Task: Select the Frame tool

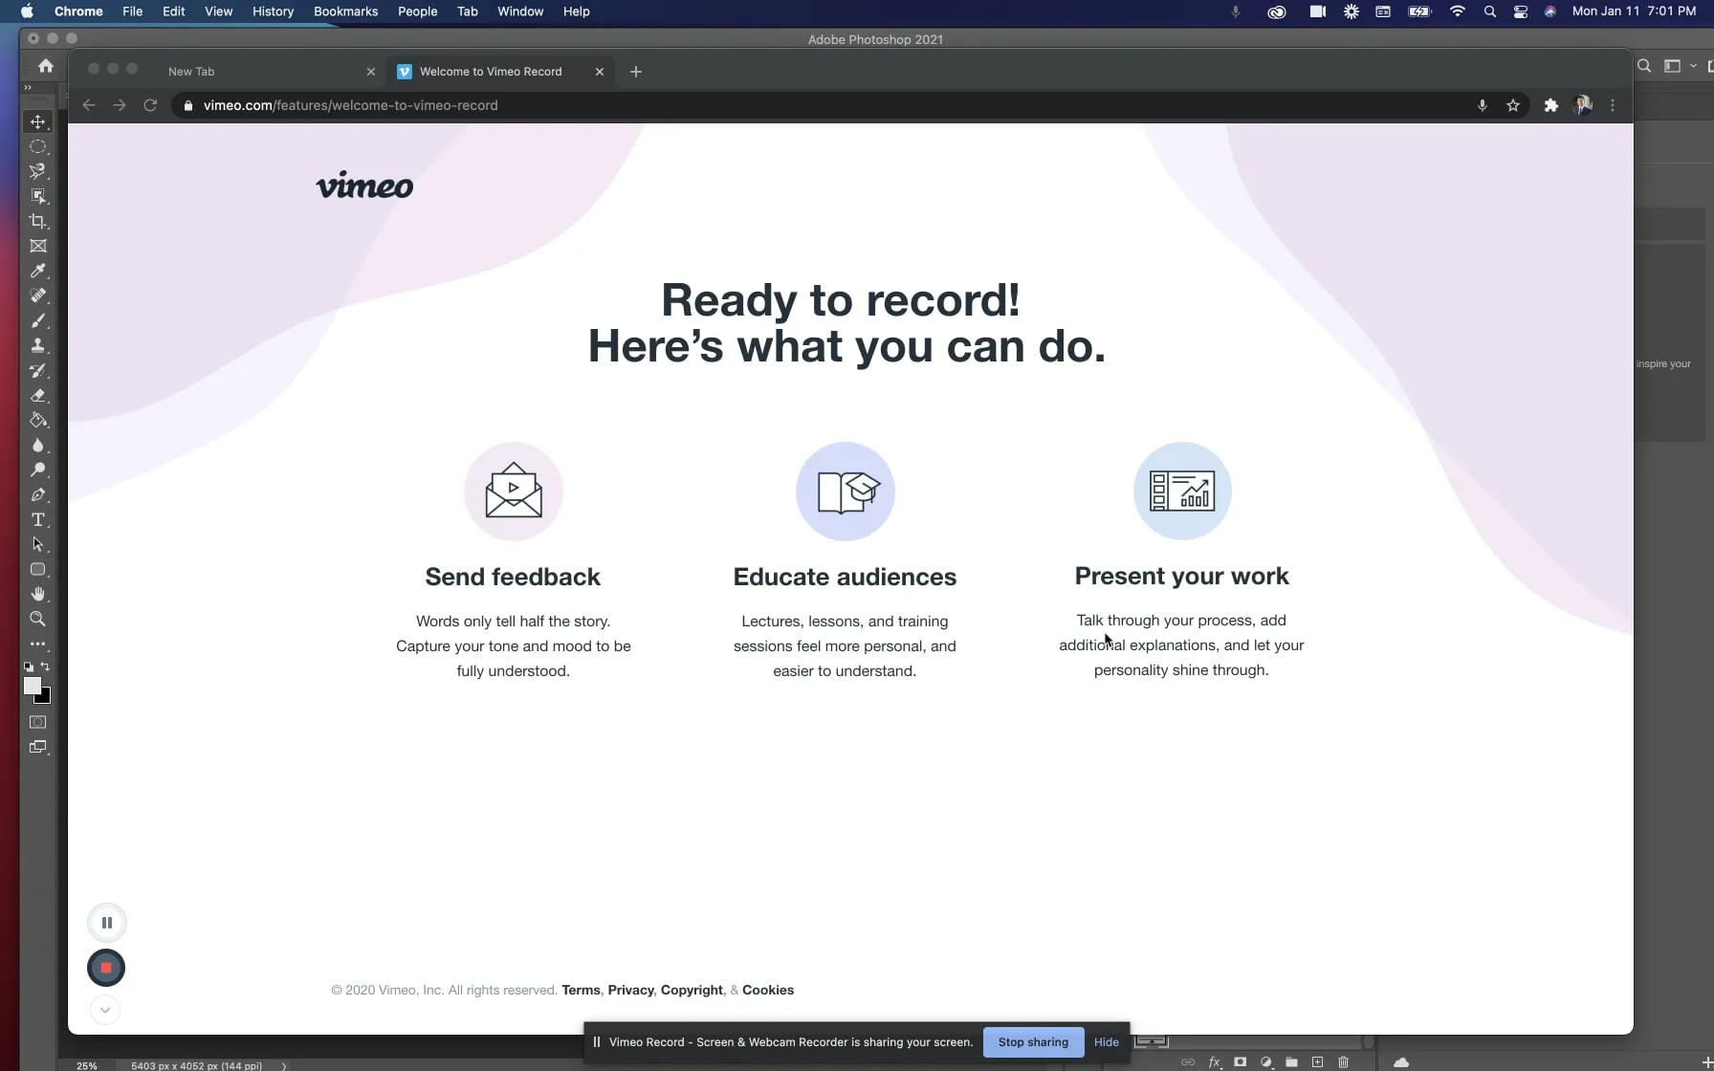Action: click(x=38, y=246)
